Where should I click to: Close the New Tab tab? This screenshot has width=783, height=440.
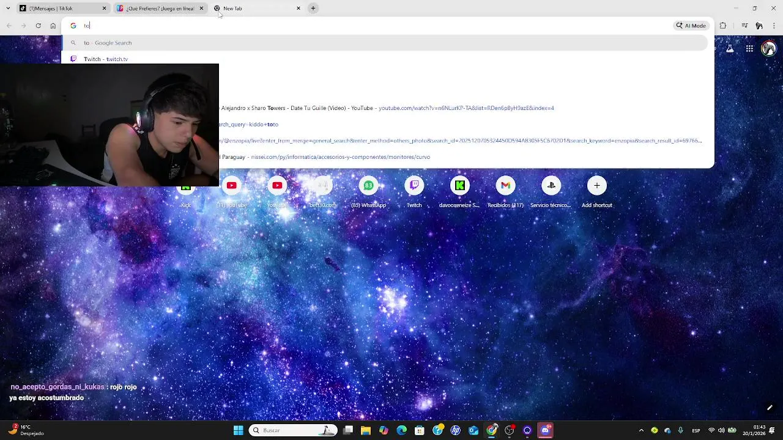[x=299, y=9]
